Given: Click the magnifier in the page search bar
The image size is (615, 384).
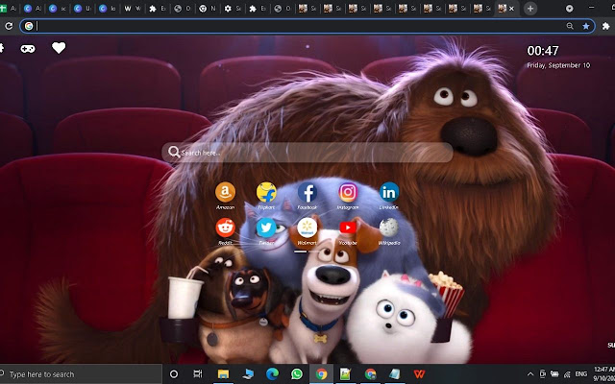Looking at the screenshot, I should pos(174,152).
